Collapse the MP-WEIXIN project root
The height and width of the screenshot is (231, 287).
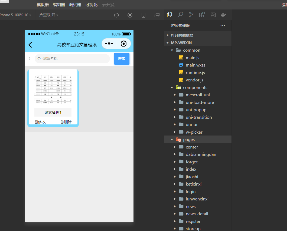[x=198, y=43]
